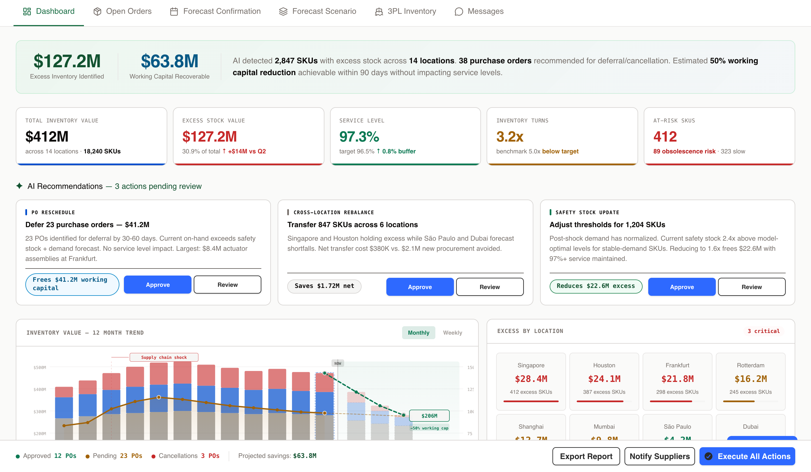Switch to the Open Orders tab
The width and height of the screenshot is (811, 472).
pyautogui.click(x=122, y=11)
